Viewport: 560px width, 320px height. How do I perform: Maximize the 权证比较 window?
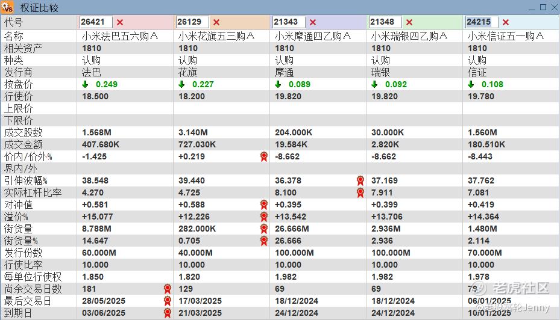543,7
